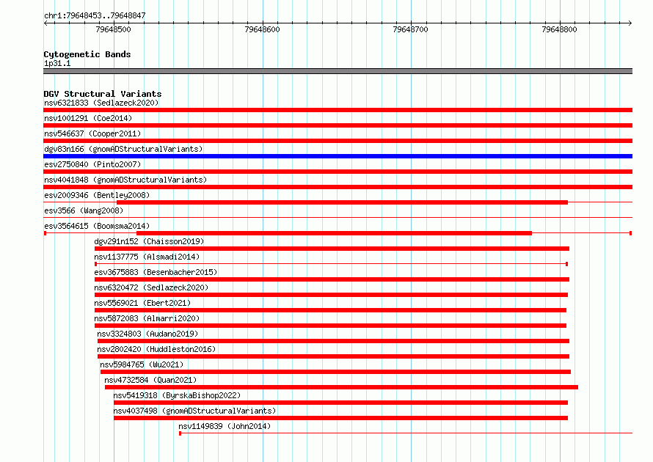This screenshot has height=462, width=653.
Task: Click the thin red line under nsv1149839
Action: [406, 433]
